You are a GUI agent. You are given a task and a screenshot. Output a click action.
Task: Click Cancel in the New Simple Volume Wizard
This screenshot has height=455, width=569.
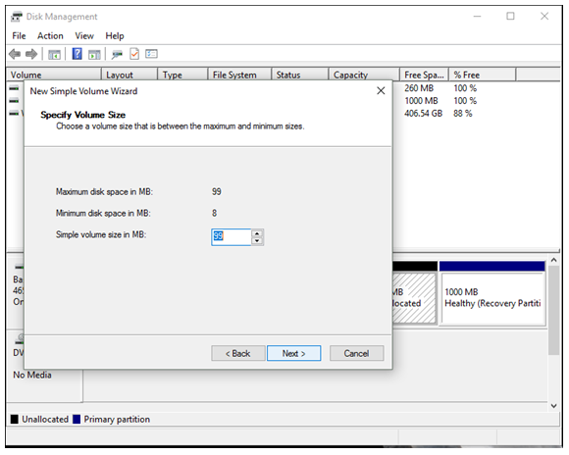[356, 353]
